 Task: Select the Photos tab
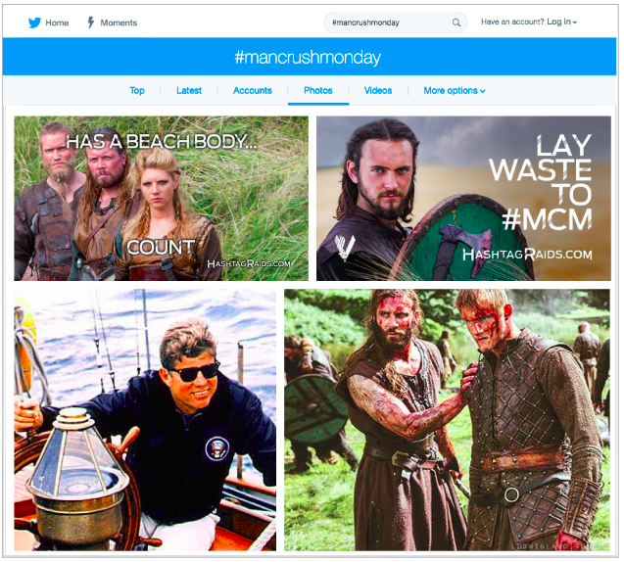318,91
